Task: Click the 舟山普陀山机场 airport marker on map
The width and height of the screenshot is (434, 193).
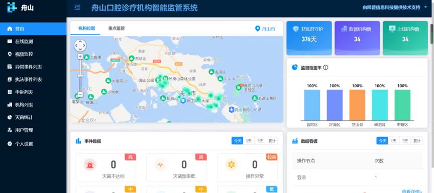Action: (232, 110)
